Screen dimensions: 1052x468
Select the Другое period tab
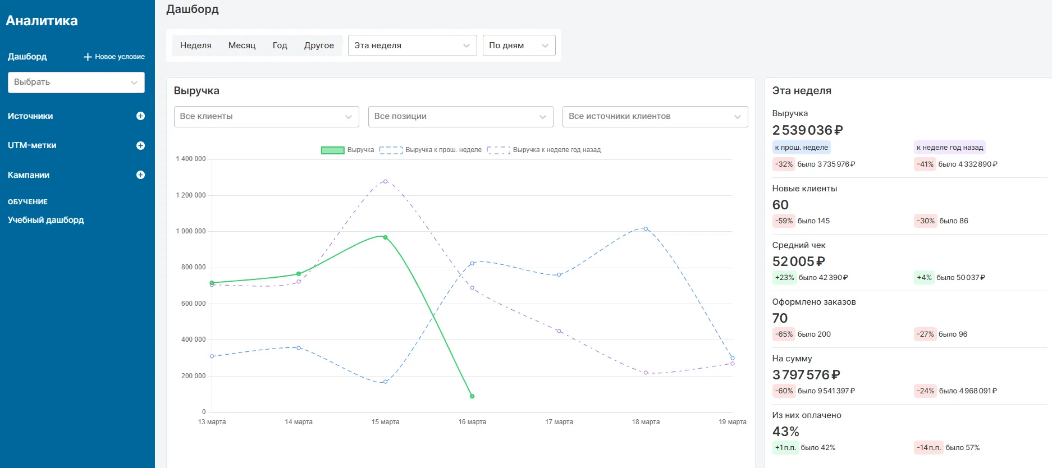pyautogui.click(x=319, y=45)
